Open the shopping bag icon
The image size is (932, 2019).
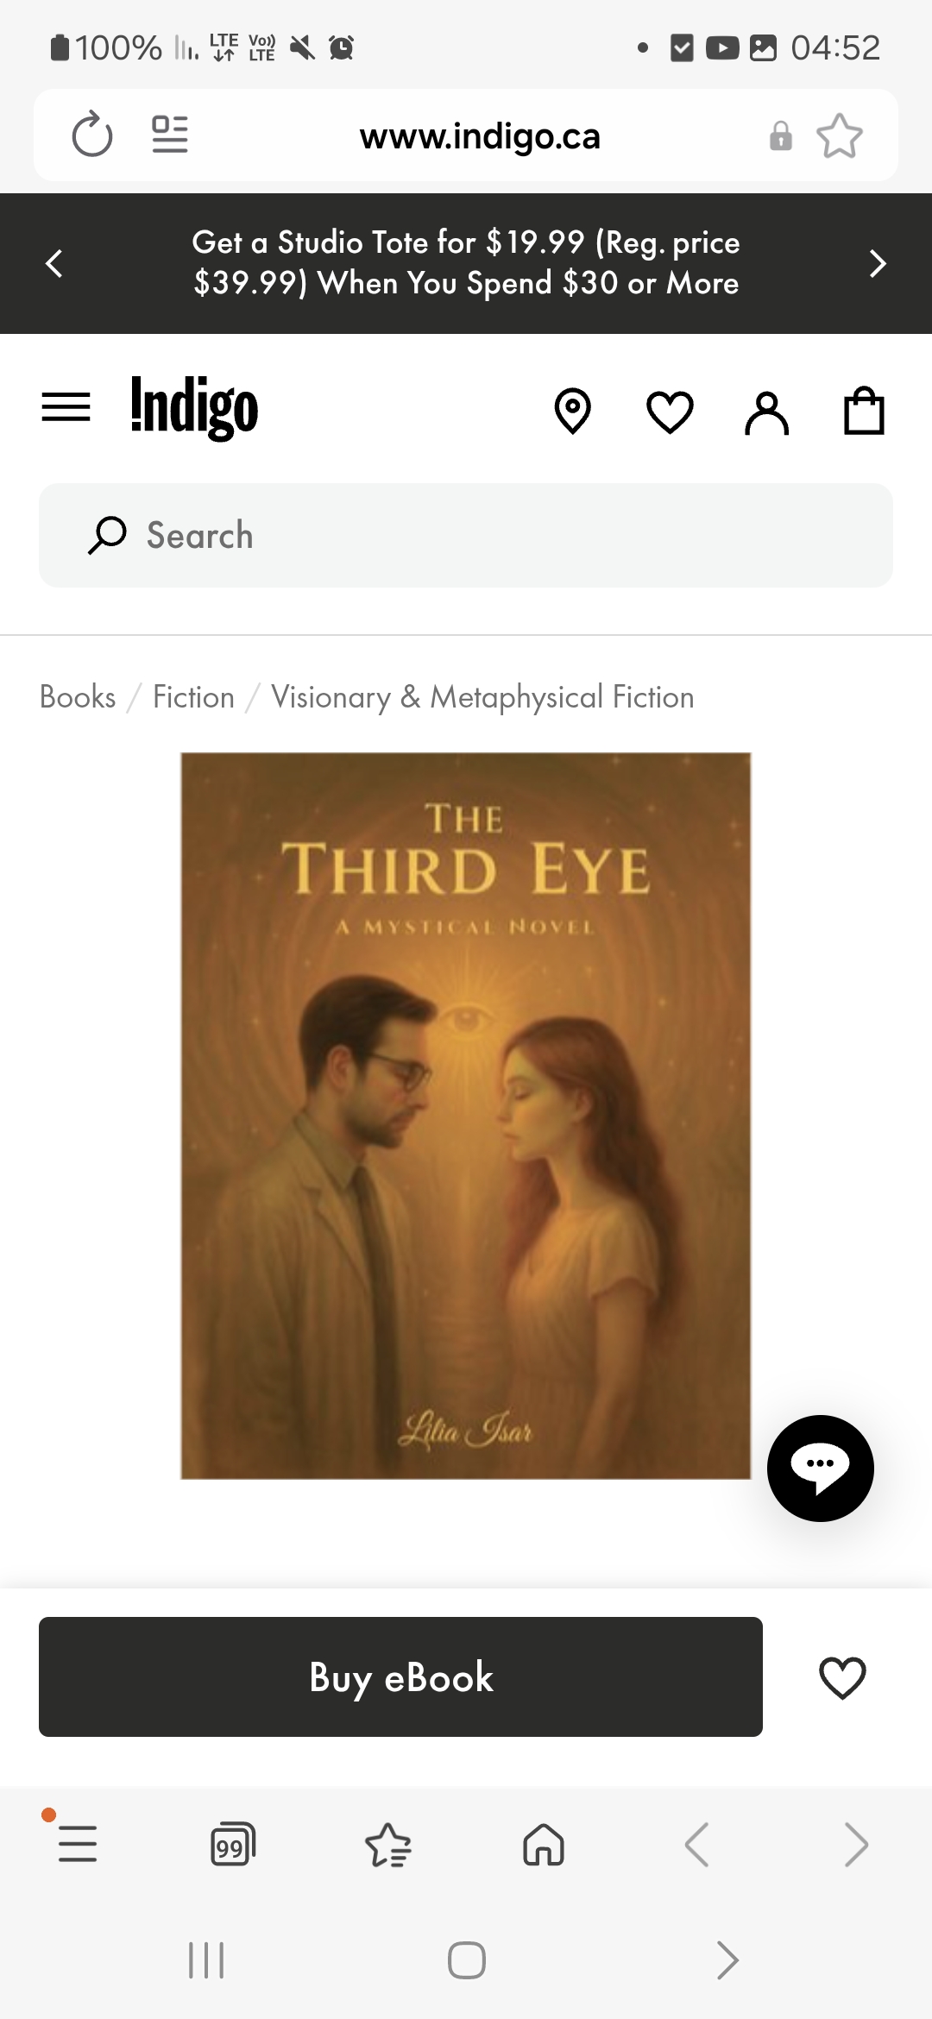pyautogui.click(x=864, y=410)
